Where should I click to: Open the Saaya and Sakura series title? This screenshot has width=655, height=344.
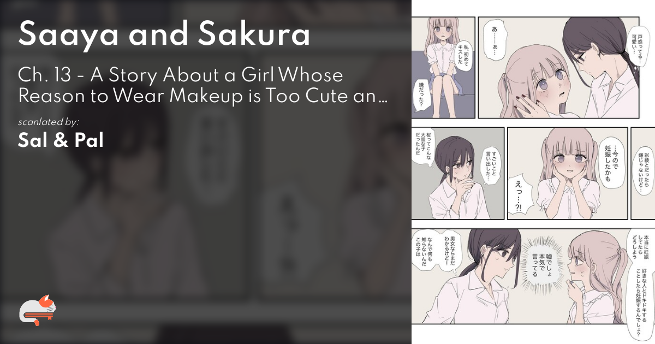click(x=164, y=35)
